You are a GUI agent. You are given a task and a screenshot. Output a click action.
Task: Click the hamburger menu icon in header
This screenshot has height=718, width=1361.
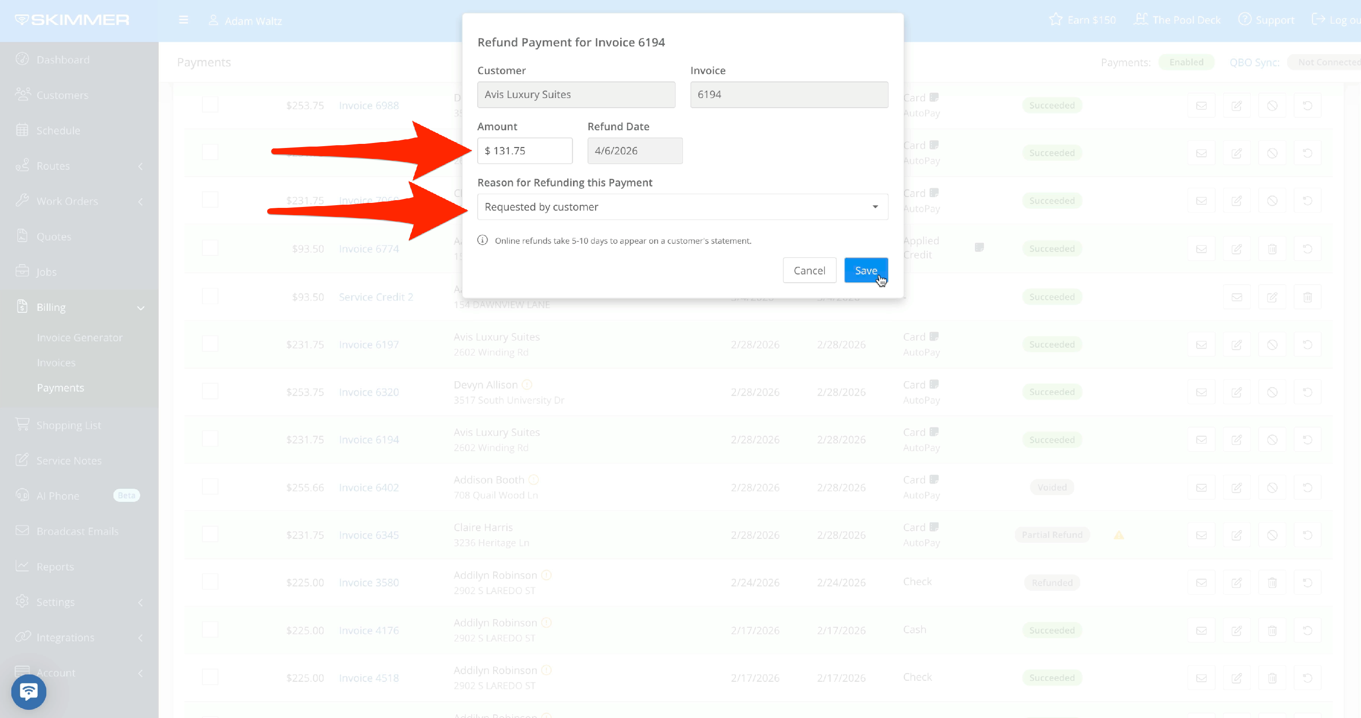[x=183, y=20]
